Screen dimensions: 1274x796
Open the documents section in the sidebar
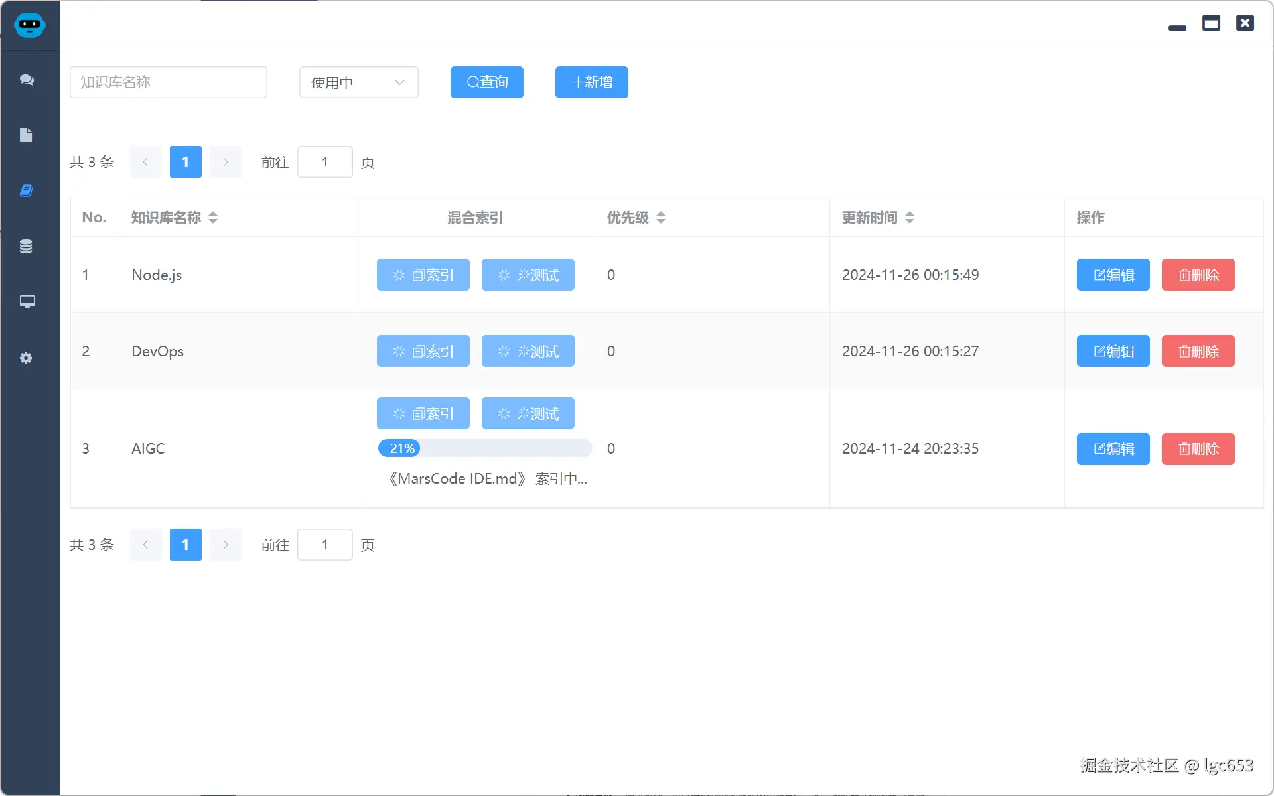[x=27, y=135]
